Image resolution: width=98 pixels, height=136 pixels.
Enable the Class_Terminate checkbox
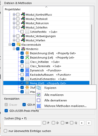coord(22,66)
